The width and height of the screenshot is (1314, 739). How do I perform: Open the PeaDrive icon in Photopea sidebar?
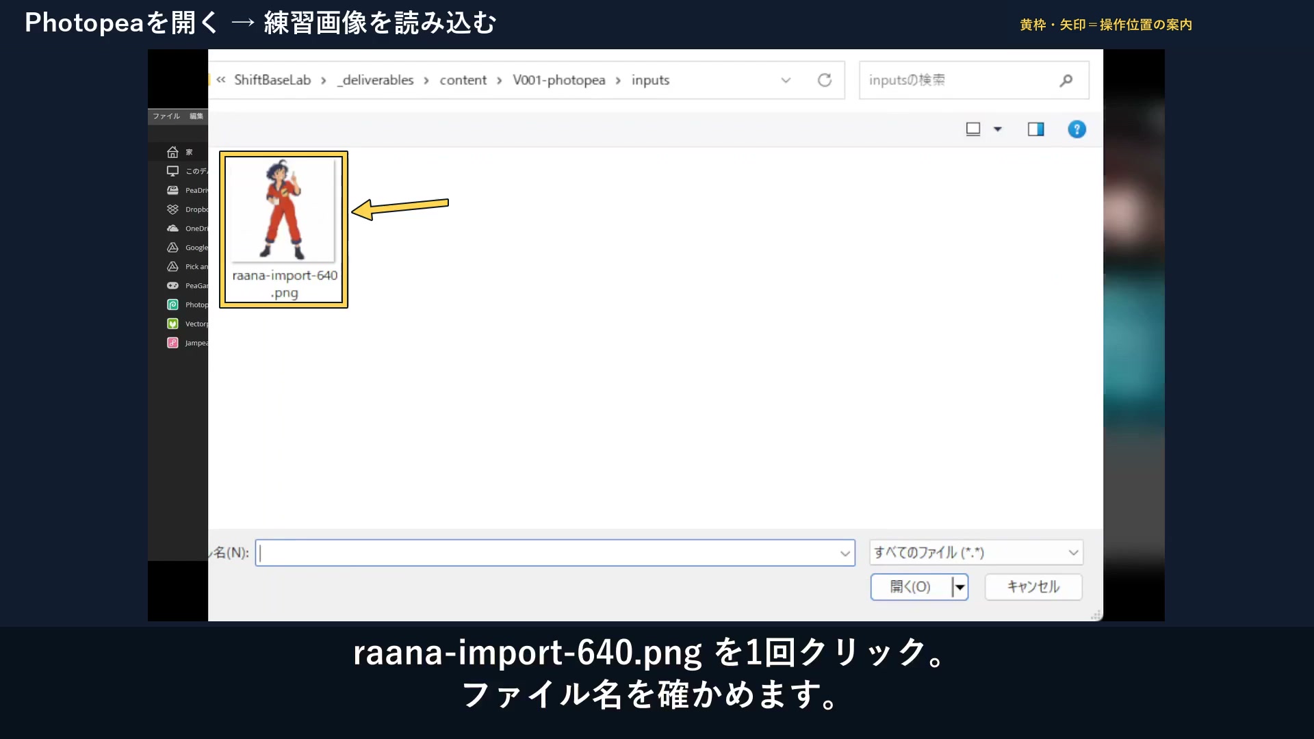pyautogui.click(x=172, y=190)
